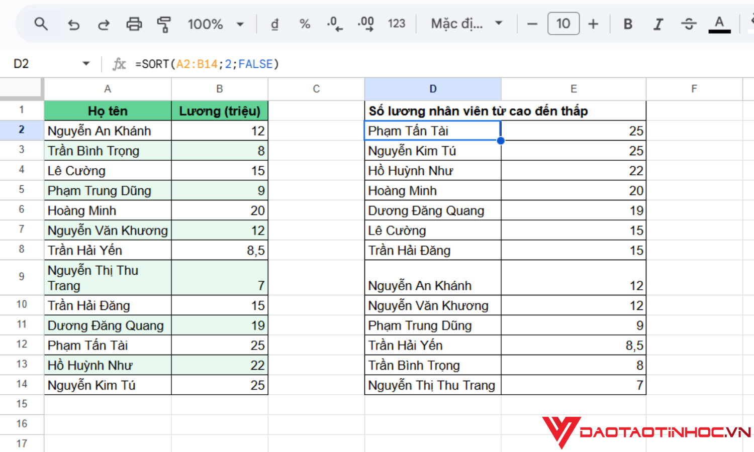Click the search menus magnifier icon
Image resolution: width=754 pixels, height=452 pixels.
41,24
